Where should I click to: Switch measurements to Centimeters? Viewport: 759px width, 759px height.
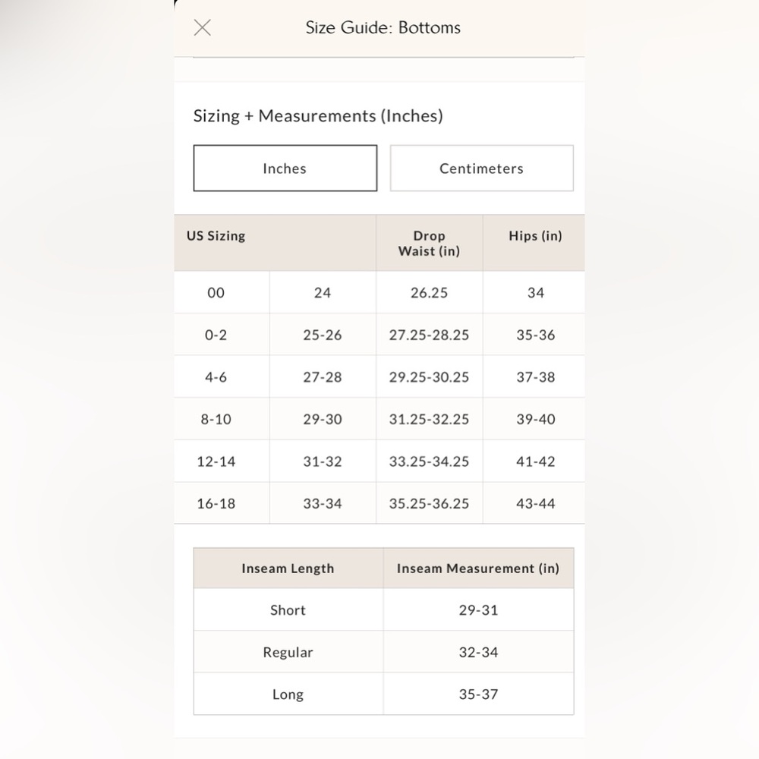click(x=482, y=168)
